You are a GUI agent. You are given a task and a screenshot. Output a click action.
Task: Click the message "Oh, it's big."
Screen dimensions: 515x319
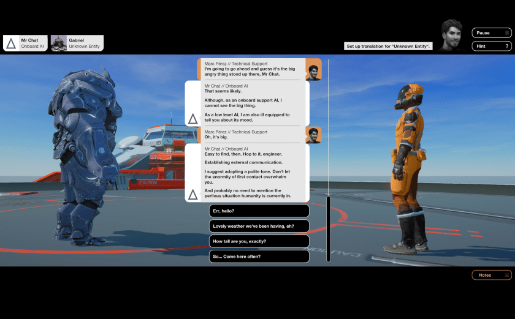point(216,137)
